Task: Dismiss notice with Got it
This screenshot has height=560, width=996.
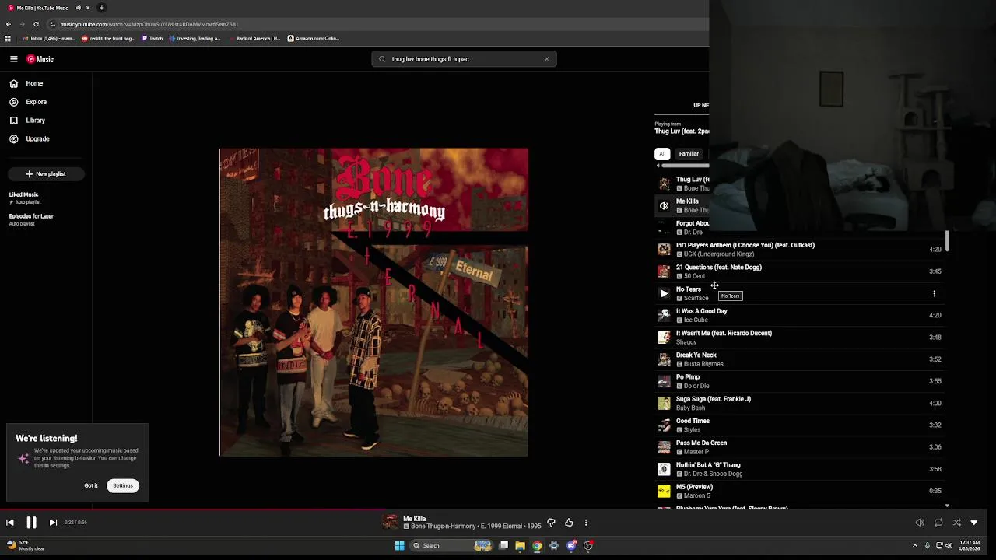Action: (91, 485)
